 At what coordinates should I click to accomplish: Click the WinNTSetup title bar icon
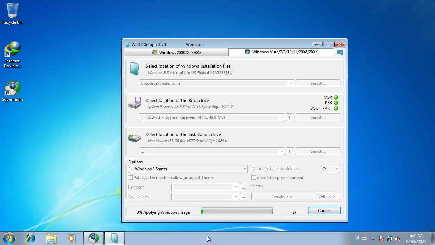127,45
